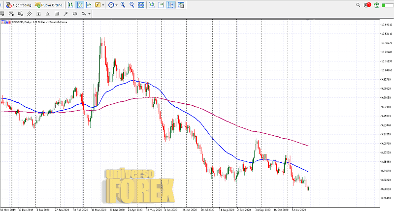Screen dimensions: 394x212
Task: Enable candlestick chart display
Action: (x=80, y=5)
